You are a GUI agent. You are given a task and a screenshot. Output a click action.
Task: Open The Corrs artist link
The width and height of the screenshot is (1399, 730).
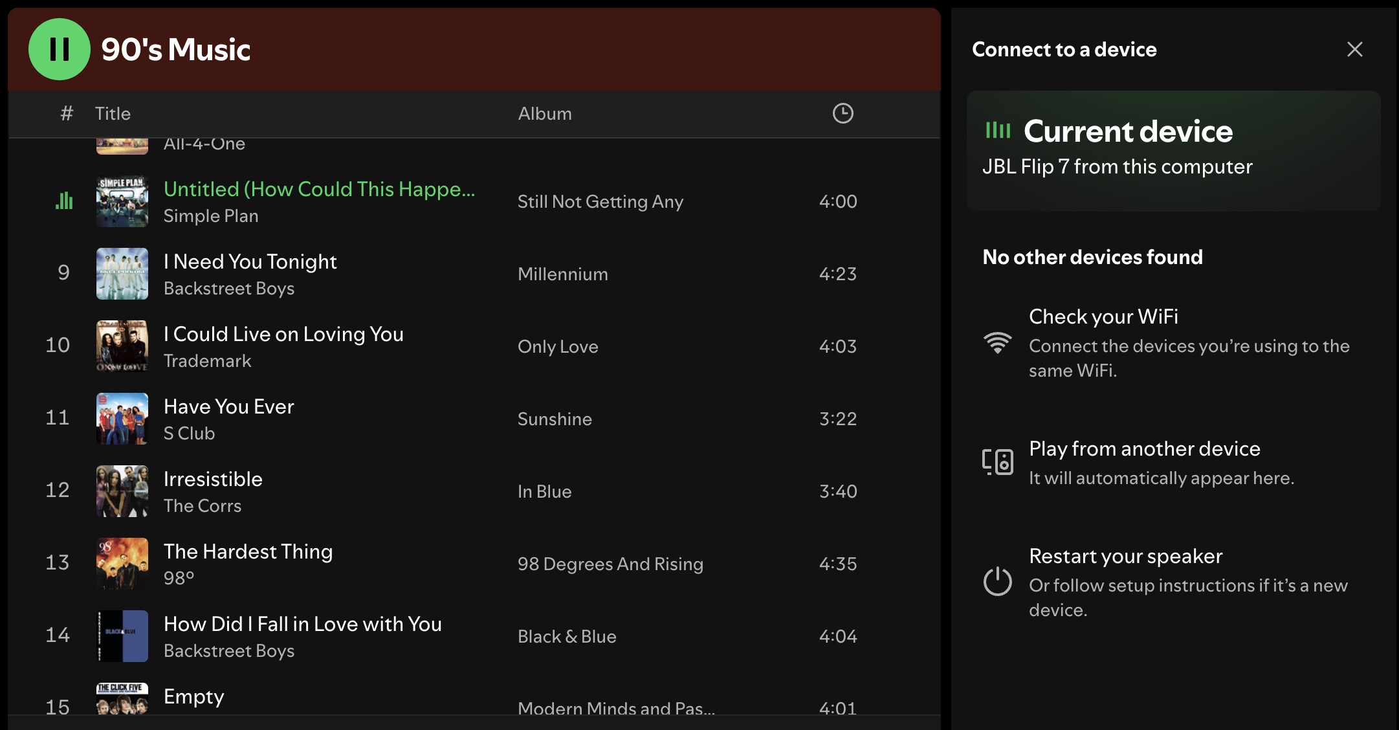pyautogui.click(x=203, y=505)
